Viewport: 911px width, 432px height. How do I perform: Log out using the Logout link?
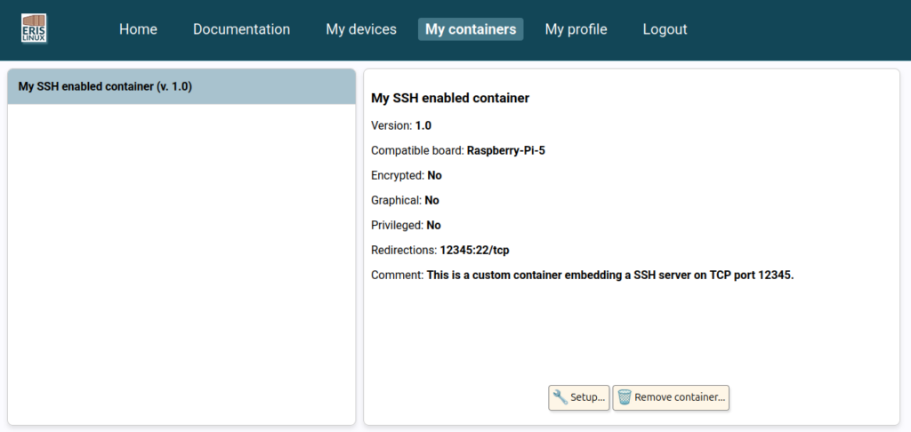coord(665,29)
